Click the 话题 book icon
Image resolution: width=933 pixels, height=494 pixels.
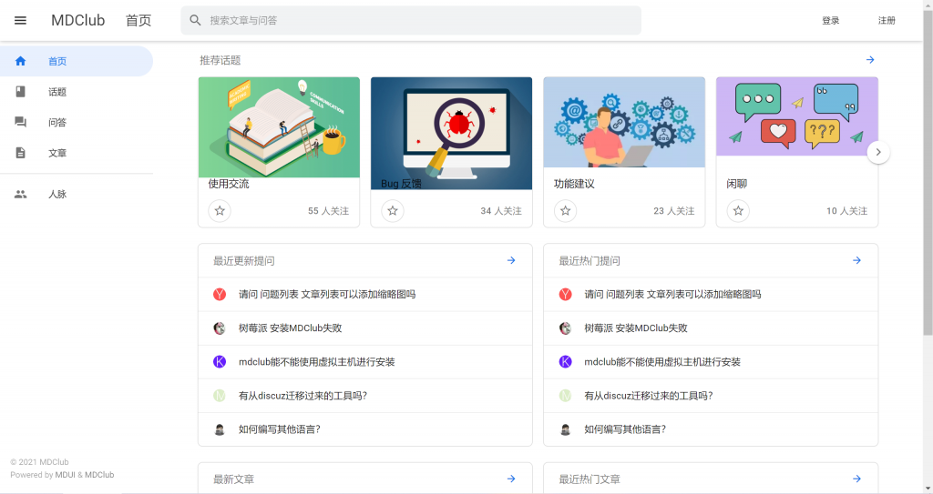[x=20, y=92]
